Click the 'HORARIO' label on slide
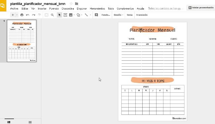Image resolution: width=215 pixels, height=124 pixels. (152, 39)
